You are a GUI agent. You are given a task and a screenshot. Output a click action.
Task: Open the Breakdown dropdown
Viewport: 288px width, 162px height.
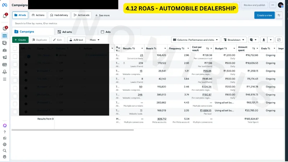tap(234, 40)
